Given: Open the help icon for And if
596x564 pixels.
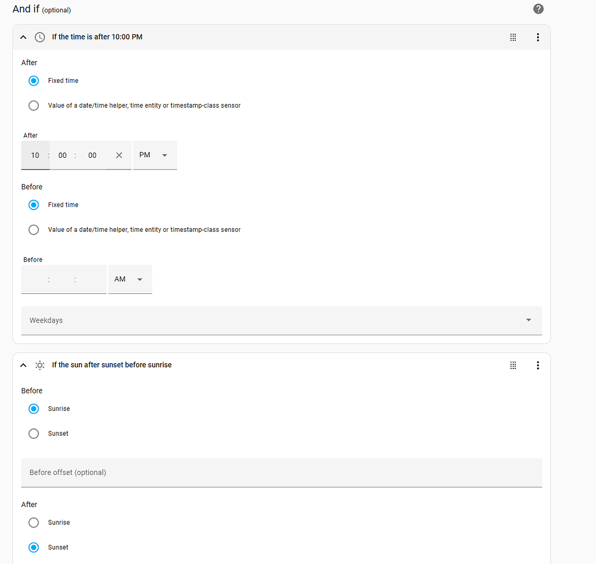Looking at the screenshot, I should coord(538,9).
